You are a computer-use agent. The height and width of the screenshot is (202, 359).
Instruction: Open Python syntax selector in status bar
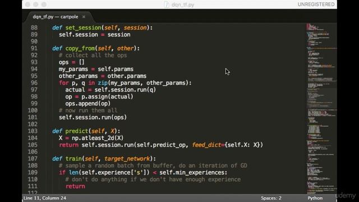(315, 198)
